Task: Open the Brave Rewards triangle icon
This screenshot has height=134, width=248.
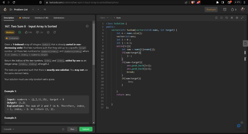Action: (x=198, y=2)
